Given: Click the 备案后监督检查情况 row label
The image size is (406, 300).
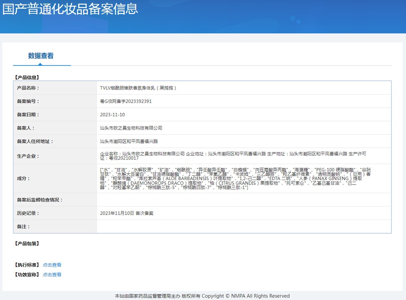Looking at the screenshot, I should click(x=40, y=200).
